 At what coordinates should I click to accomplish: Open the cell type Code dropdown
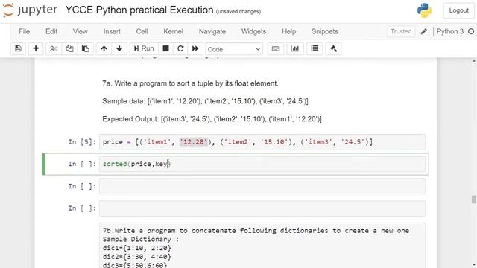point(234,49)
